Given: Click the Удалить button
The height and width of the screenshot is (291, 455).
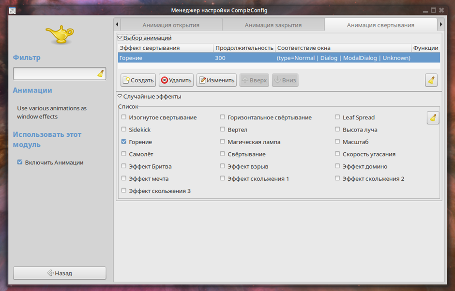Looking at the screenshot, I should click(x=176, y=80).
